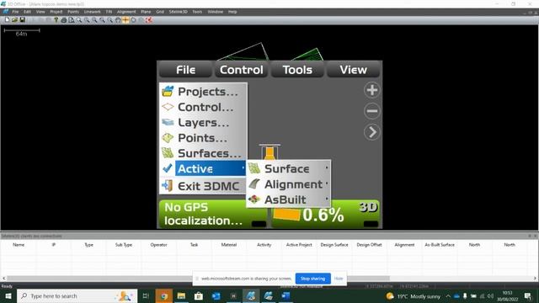The image size is (539, 303).
Task: Zoom in with the round plus button
Action: [372, 90]
